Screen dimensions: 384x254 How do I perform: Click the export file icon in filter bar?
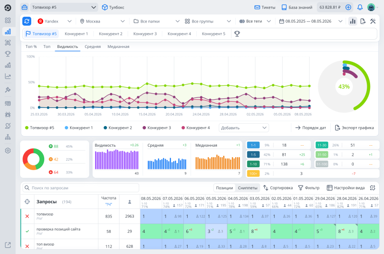pyautogui.click(x=363, y=21)
